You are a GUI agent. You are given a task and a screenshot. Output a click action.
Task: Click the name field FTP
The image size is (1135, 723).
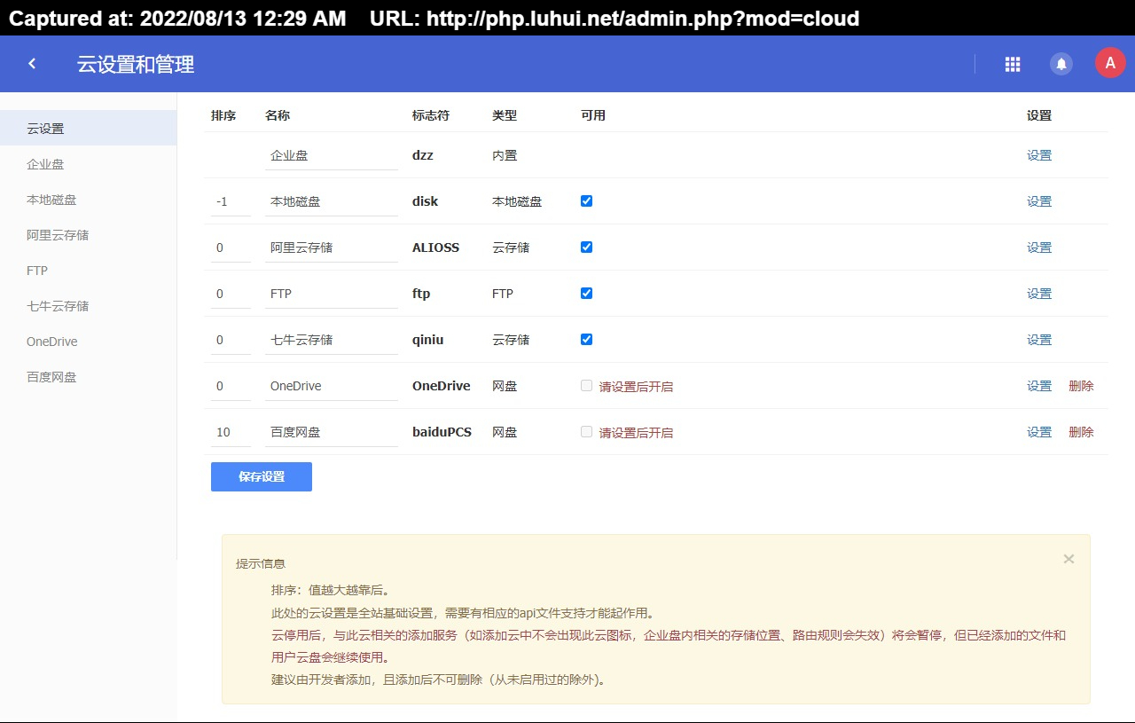tap(332, 294)
